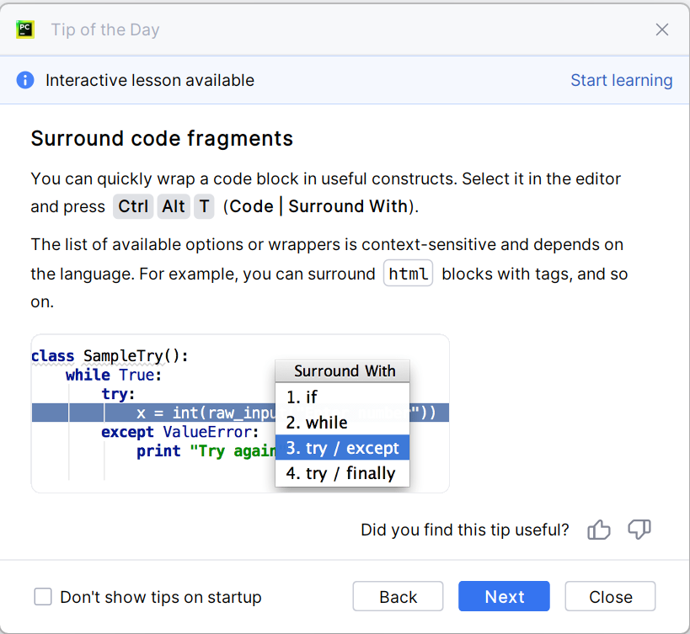Choose '4. try / finally' option

click(x=342, y=473)
